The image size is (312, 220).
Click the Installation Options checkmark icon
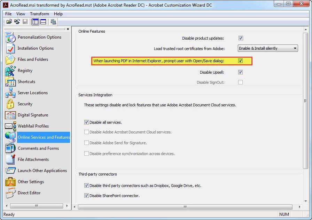point(10,48)
